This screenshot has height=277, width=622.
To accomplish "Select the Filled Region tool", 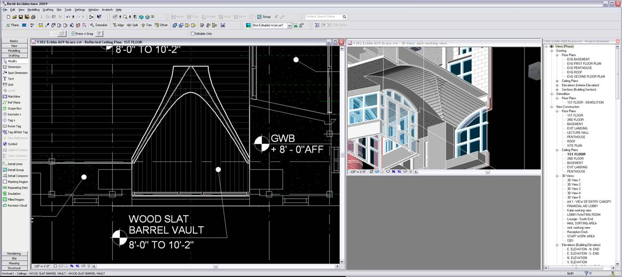I will pos(15,200).
